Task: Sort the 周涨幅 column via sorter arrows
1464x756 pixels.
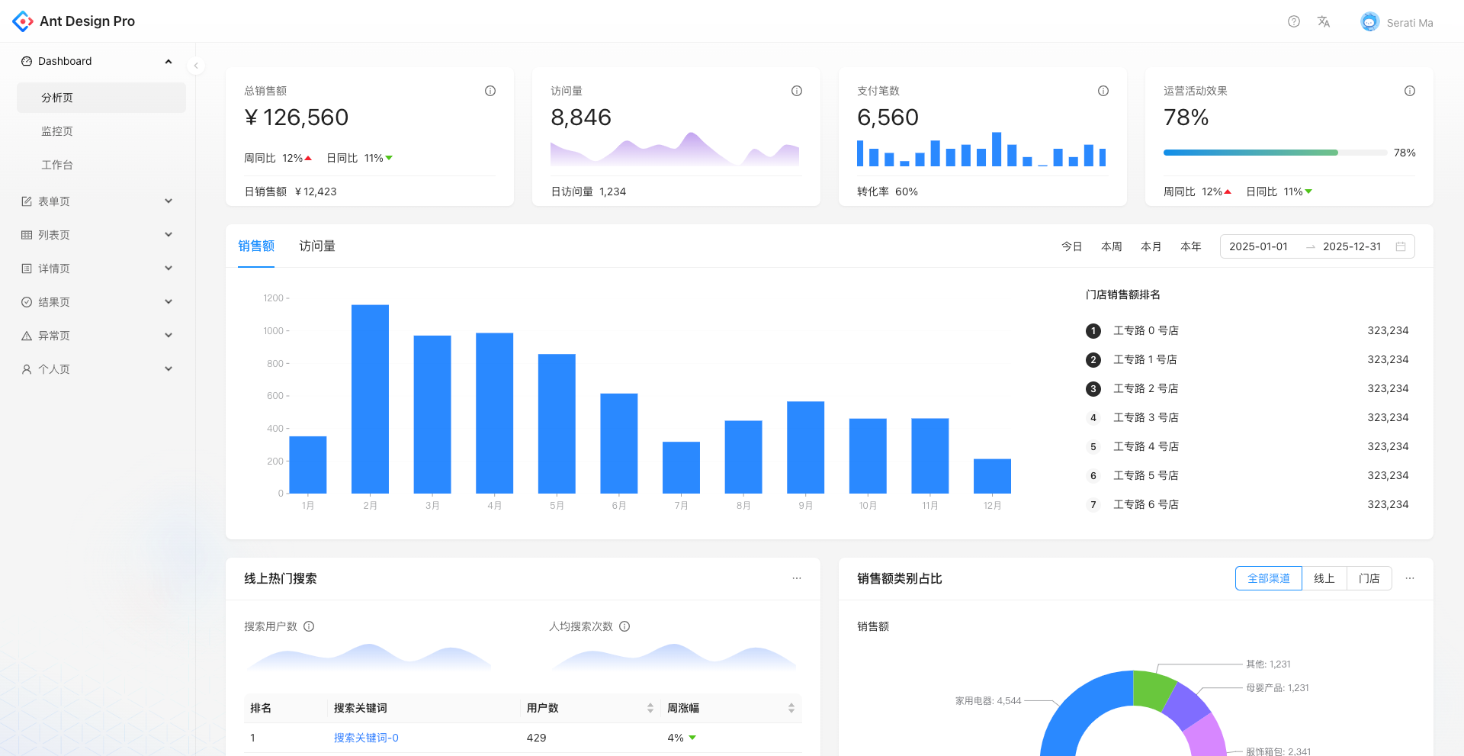Action: 791,708
